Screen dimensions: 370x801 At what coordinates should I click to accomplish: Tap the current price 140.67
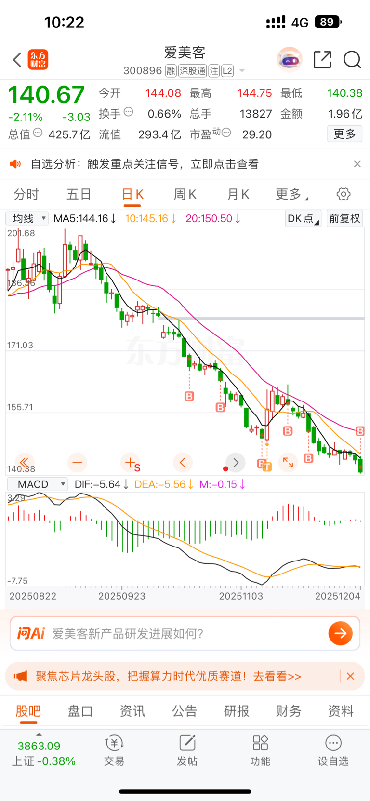coord(47,94)
